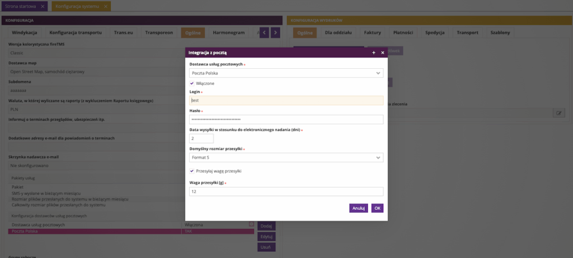This screenshot has width=573, height=258.
Task: Click the Waga przesyłki input field
Action: pos(286,191)
